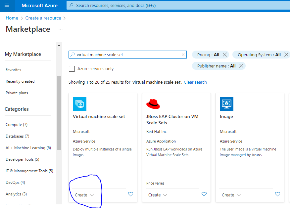290x208 pixels.
Task: Select the Compute category
Action: tap(17, 125)
